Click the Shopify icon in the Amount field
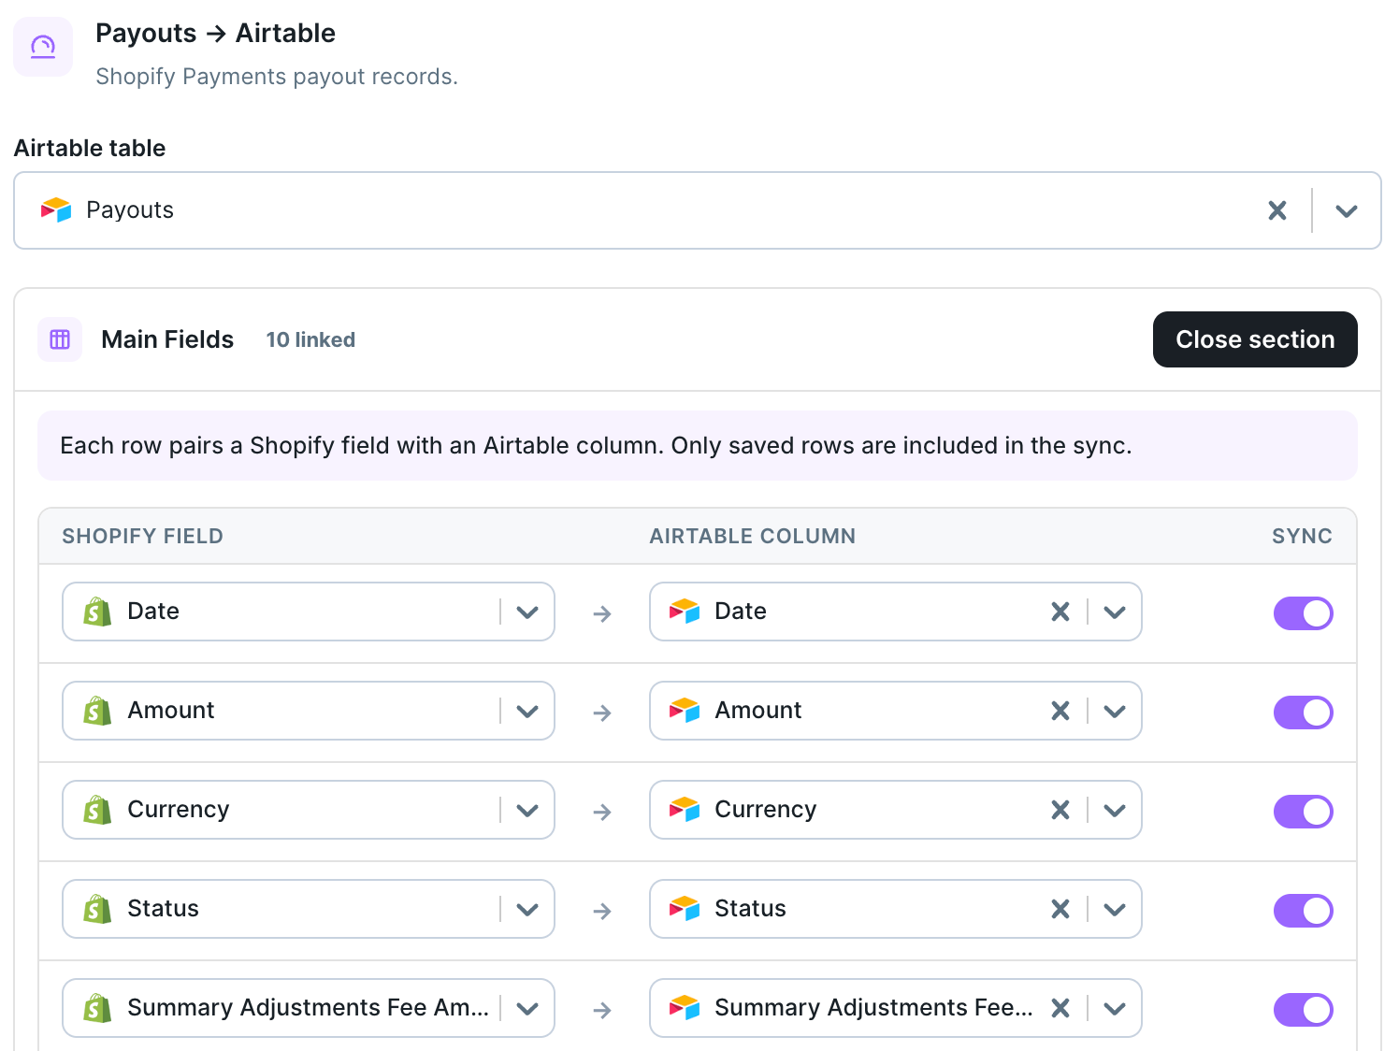1399x1051 pixels. pos(97,711)
